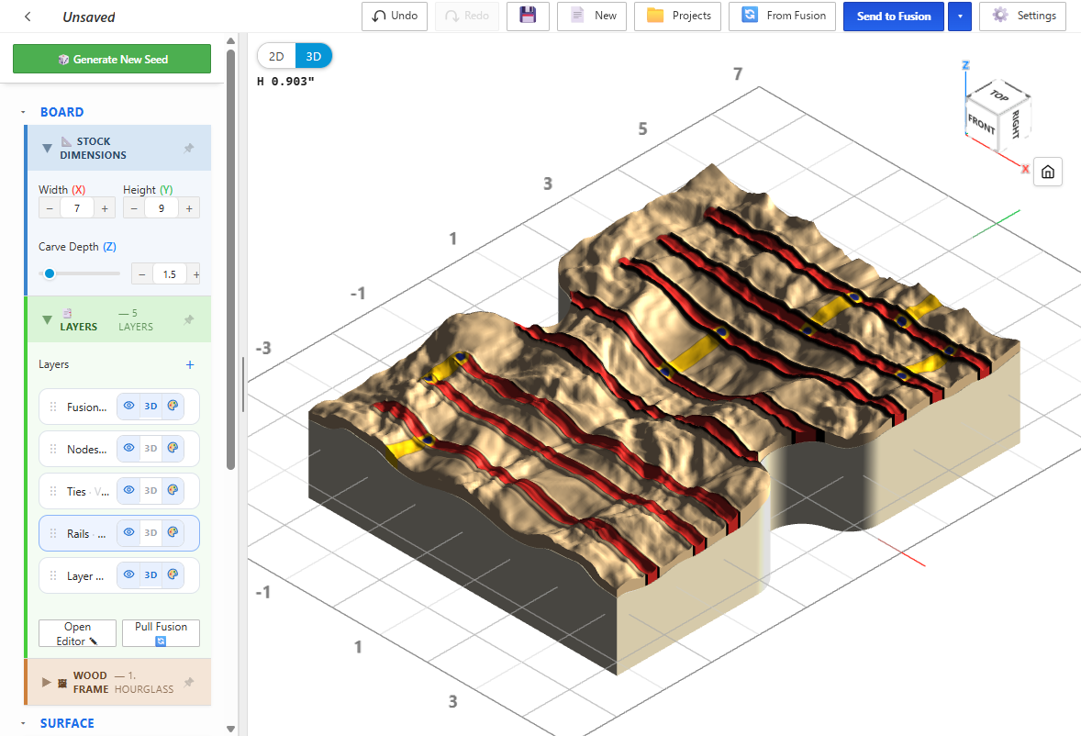1081x736 pixels.
Task: Click Generate New Seed button
Action: [x=112, y=60]
